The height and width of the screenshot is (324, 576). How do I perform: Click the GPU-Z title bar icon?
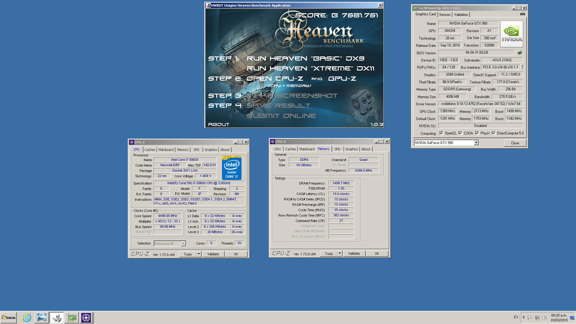[x=415, y=8]
